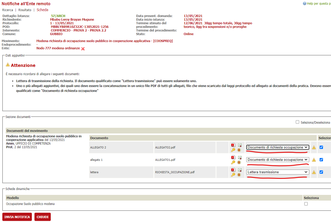Image resolution: width=331 pixels, height=222 pixels.
Task: Expand document type dropdown for allegato 1
Action: (277, 160)
